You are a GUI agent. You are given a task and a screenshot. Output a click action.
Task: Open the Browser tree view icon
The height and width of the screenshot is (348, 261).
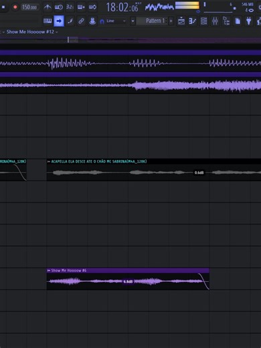click(x=226, y=21)
